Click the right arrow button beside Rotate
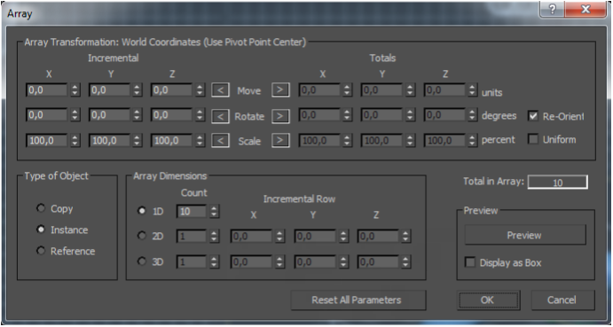 pos(280,116)
